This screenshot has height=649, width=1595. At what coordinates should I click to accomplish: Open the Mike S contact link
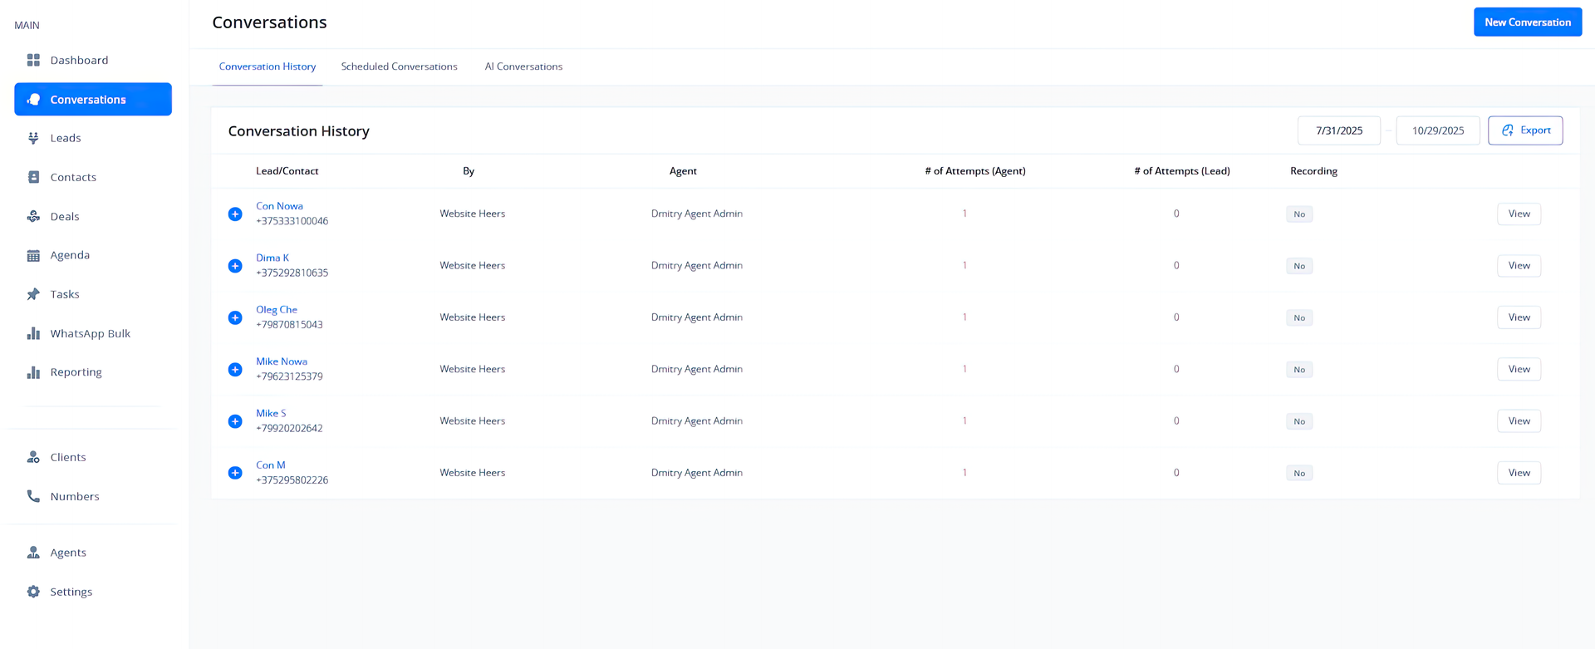(271, 413)
